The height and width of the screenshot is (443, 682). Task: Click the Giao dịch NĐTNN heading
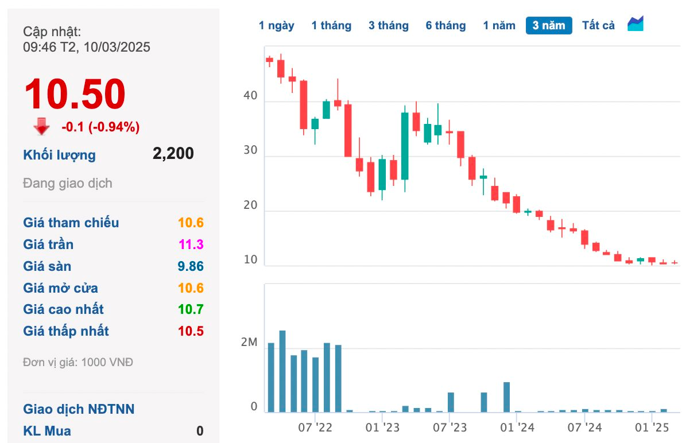point(79,409)
